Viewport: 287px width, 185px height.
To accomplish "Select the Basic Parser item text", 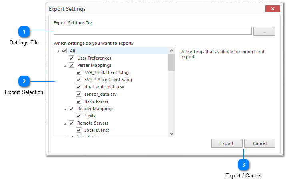I will pos(96,101).
